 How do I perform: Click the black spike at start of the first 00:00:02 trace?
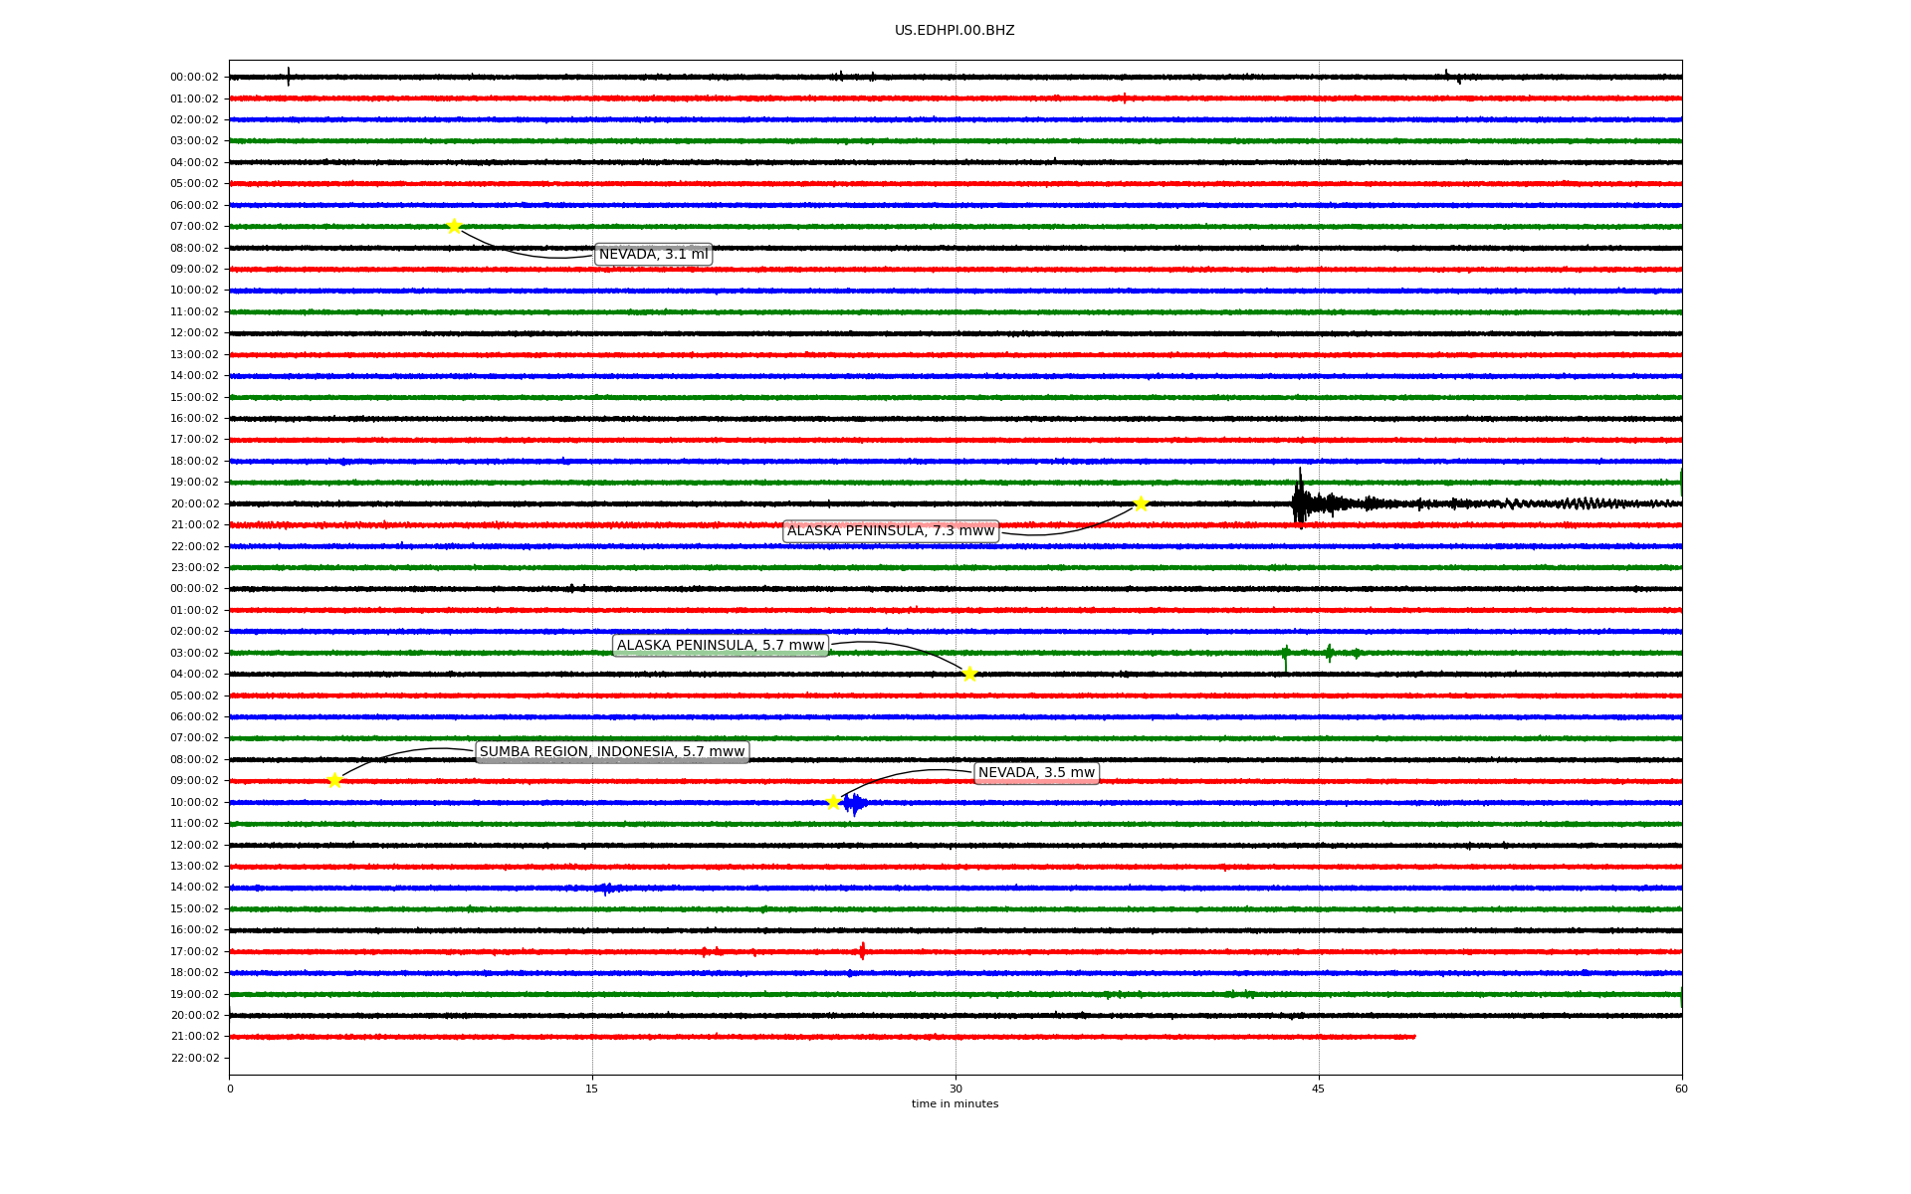point(289,77)
